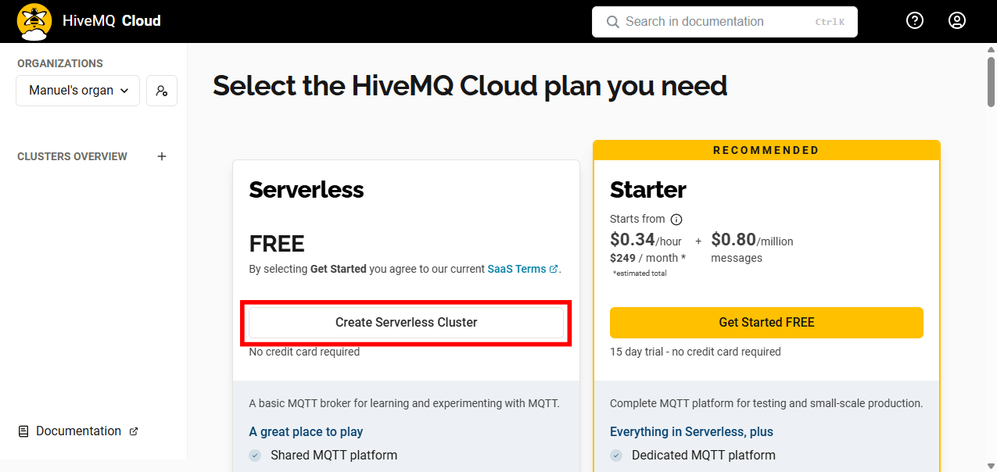Open the SaaS Terms link
Viewport: 997px width, 472px height.
517,268
